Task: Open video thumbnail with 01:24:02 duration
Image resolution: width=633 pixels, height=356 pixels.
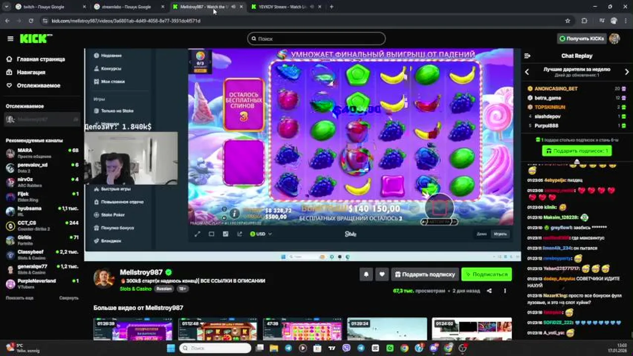Action: point(472,329)
